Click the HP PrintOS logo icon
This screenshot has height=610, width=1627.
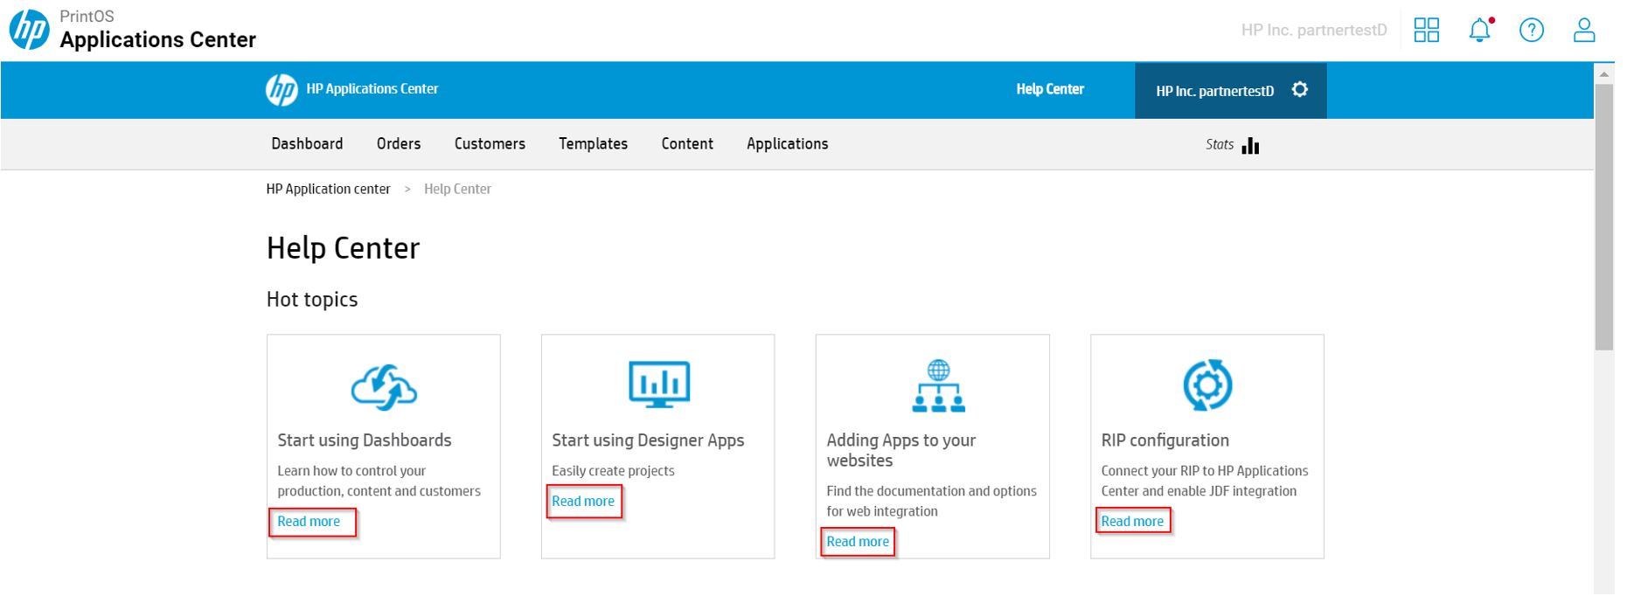[x=29, y=30]
